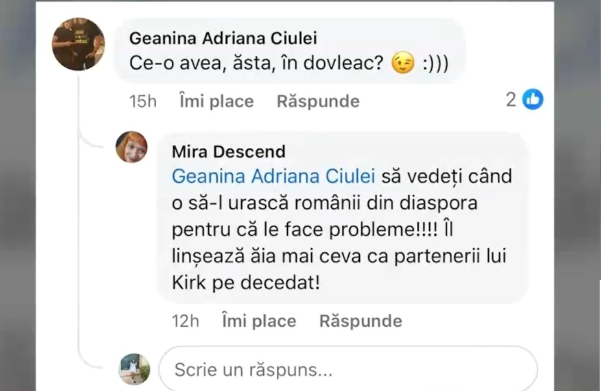Open Geanina Adriana Ciulei's profile picture

(x=78, y=44)
